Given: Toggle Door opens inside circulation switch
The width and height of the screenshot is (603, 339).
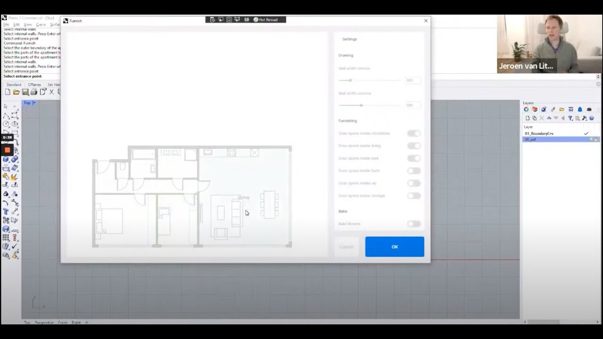Looking at the screenshot, I should [x=414, y=133].
